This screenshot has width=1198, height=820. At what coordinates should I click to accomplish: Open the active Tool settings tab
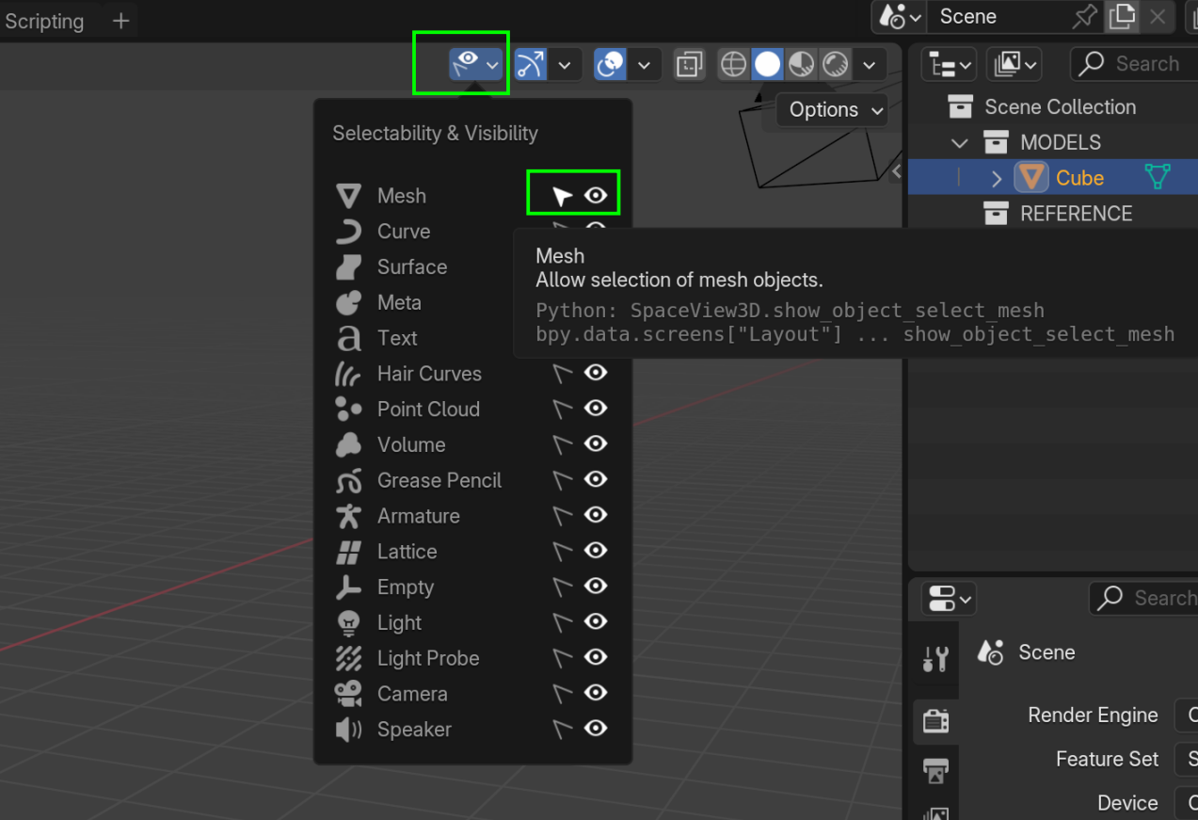click(934, 657)
